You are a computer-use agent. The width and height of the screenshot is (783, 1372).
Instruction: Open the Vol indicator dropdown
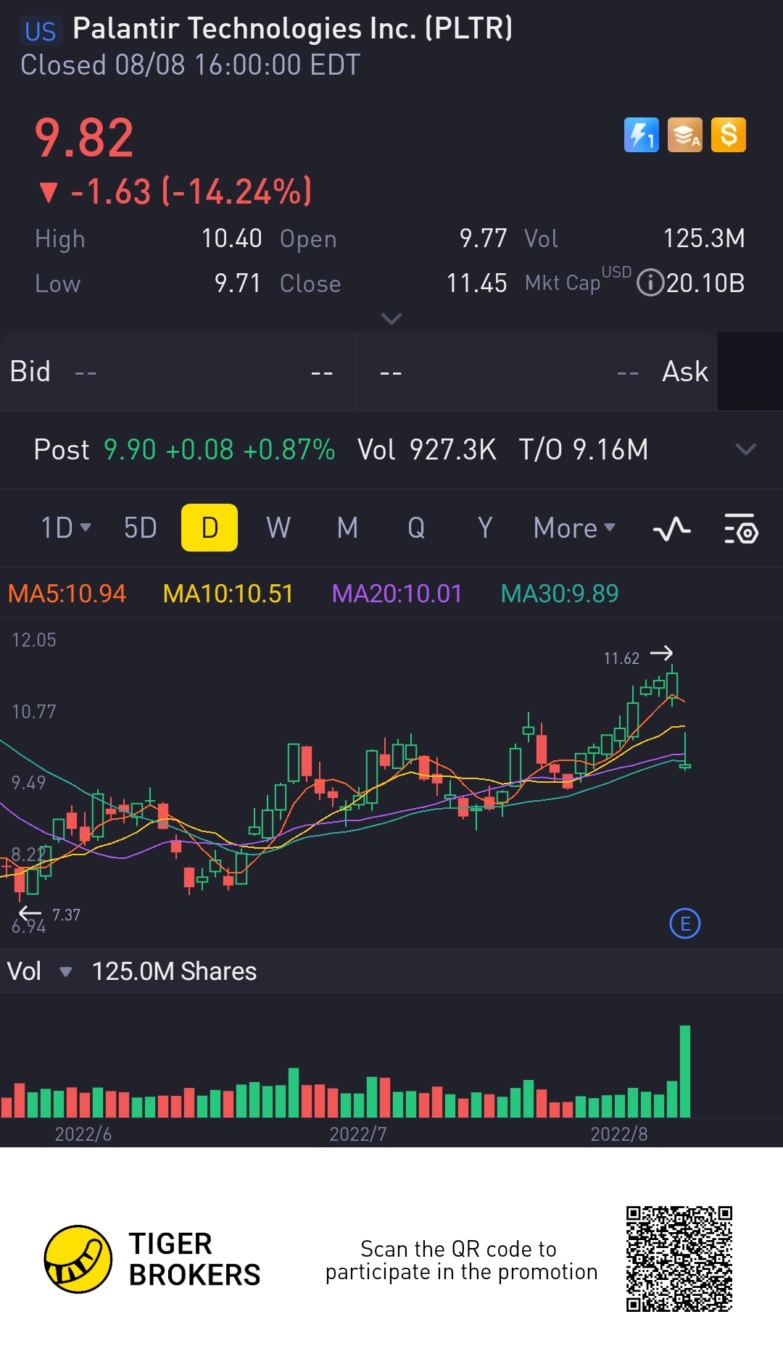[39, 971]
